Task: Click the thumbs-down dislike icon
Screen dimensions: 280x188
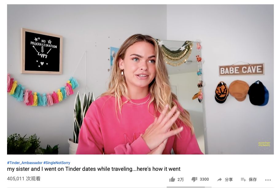Action: click(x=194, y=179)
